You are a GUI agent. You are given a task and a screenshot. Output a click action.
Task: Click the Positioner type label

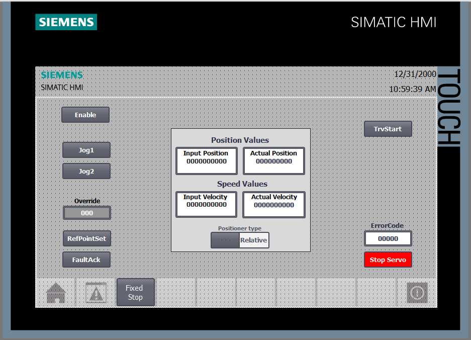click(x=240, y=228)
